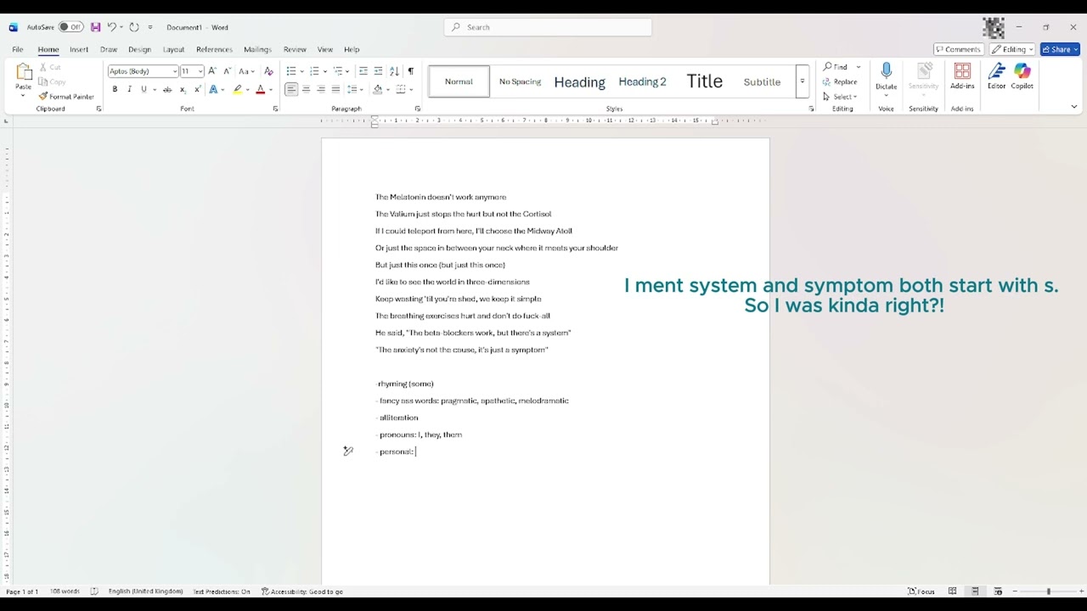The image size is (1087, 611).
Task: Open the Comments pane
Action: click(958, 49)
